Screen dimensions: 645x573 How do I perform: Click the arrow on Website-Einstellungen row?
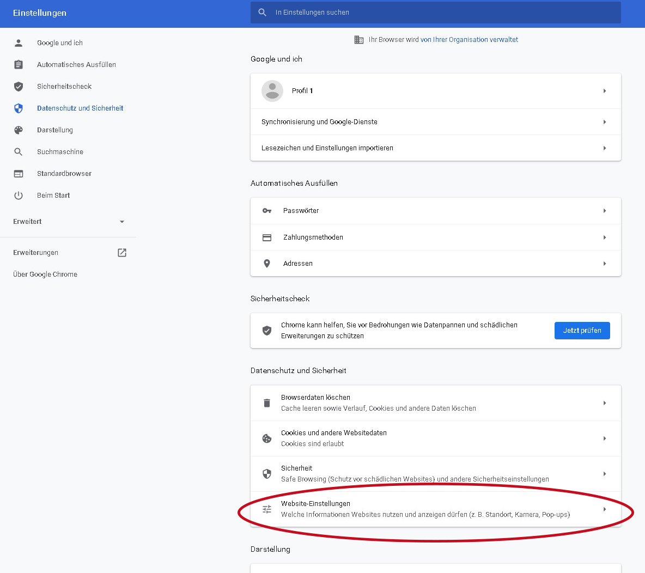pyautogui.click(x=605, y=509)
